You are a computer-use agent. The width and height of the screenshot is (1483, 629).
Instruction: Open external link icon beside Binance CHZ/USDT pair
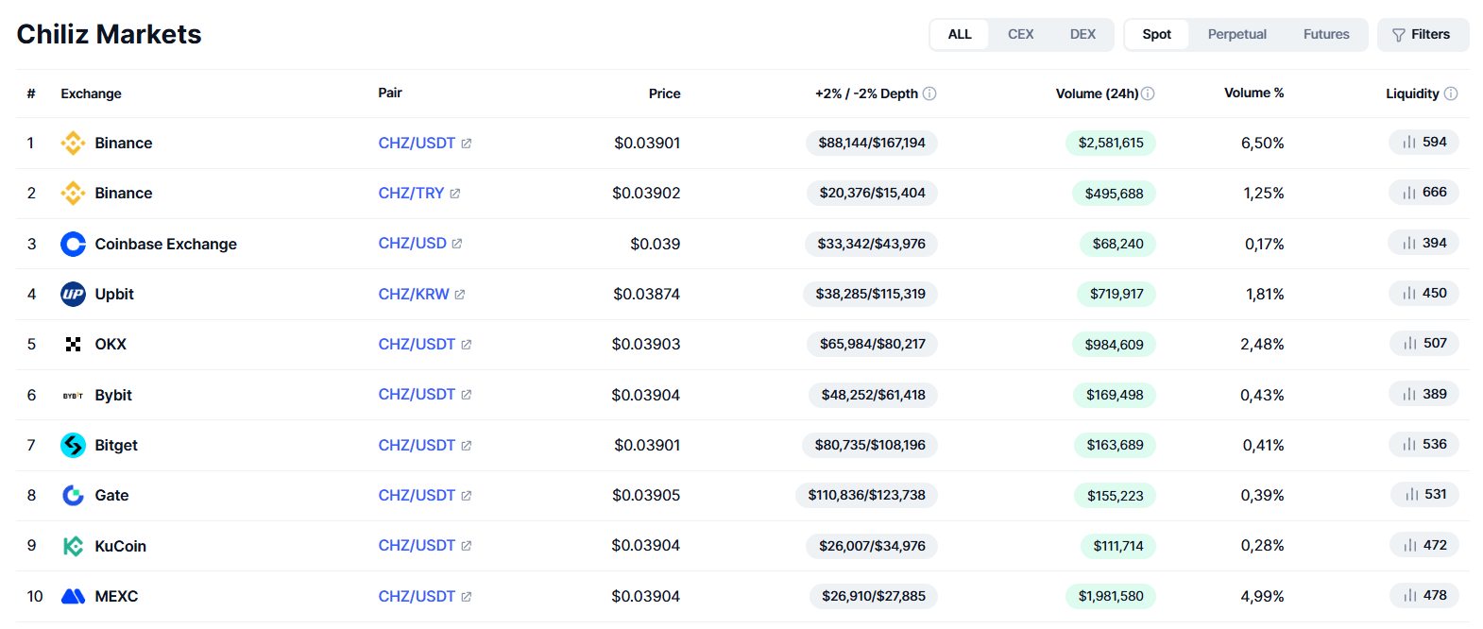point(467,144)
